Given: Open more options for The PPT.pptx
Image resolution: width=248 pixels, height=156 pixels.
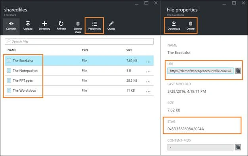Looking at the screenshot, I should 148,82.
